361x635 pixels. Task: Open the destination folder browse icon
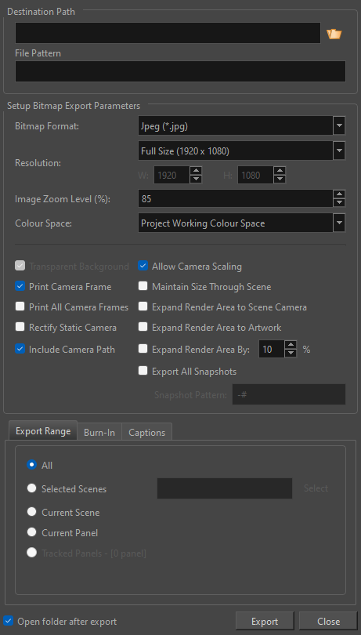(x=334, y=34)
